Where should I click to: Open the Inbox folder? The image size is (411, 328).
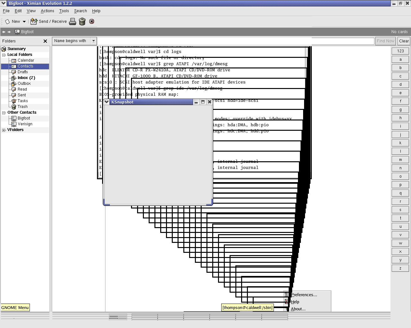[x=26, y=78]
